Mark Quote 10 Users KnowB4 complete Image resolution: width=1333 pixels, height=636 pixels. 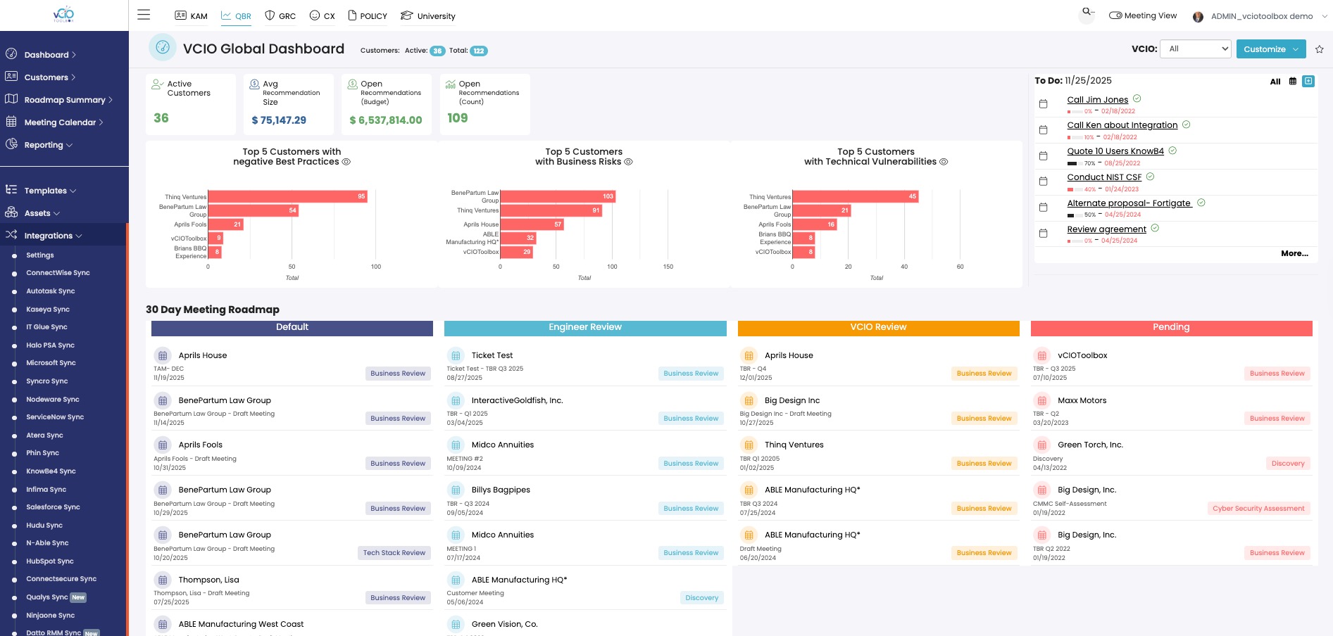point(1172,151)
